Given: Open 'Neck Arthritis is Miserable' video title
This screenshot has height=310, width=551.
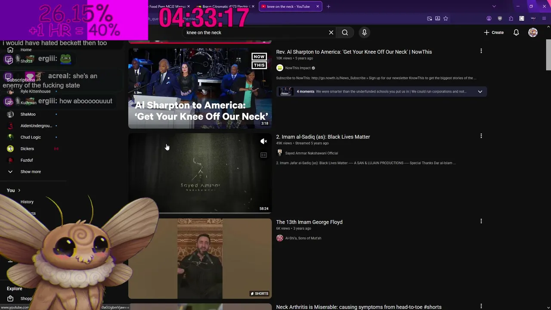Looking at the screenshot, I should point(359,307).
